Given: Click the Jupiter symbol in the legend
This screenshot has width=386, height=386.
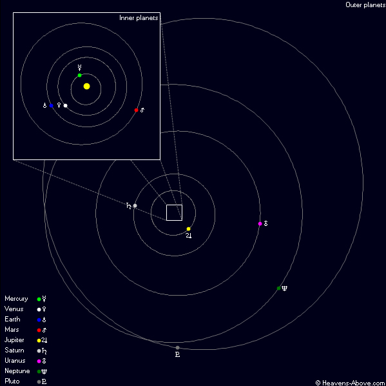Looking at the screenshot, I should tap(44, 340).
